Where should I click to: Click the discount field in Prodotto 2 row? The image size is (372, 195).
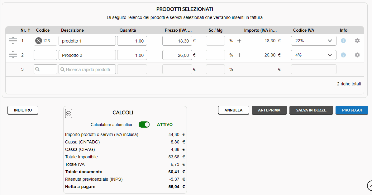pyautogui.click(x=215, y=55)
